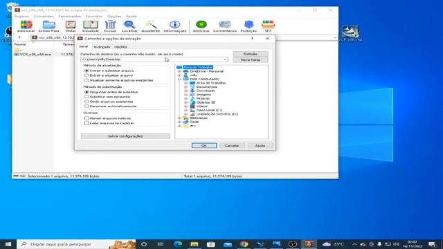Screen dimensions: 443x249
Task: Click the weather 23°C widget on taskbar
Action: (334, 244)
